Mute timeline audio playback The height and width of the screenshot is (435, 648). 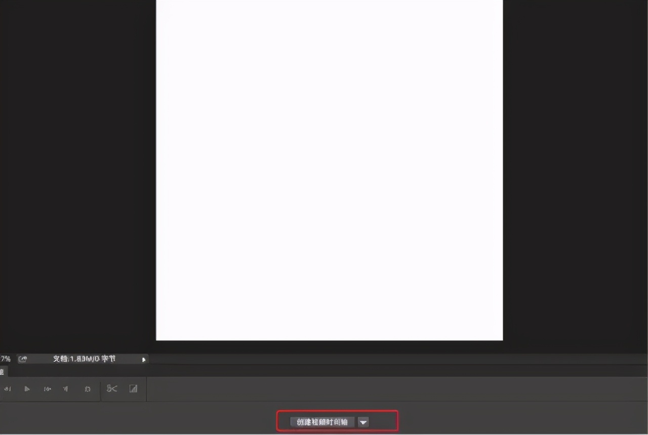point(65,389)
